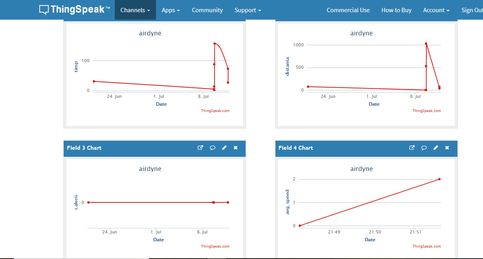
Task: Open the Apps dropdown menu
Action: (171, 10)
